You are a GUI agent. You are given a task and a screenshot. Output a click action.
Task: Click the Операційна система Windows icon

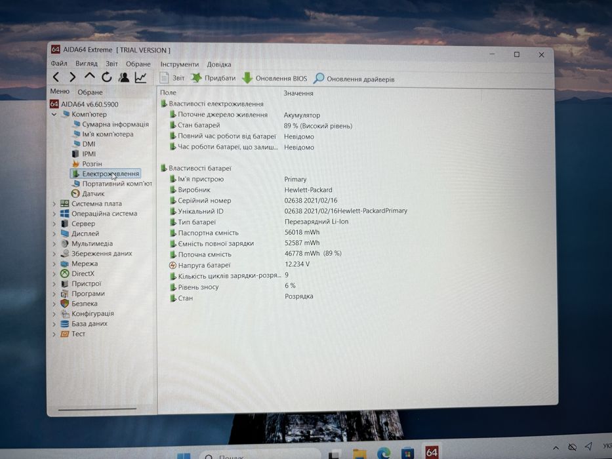[x=64, y=214]
